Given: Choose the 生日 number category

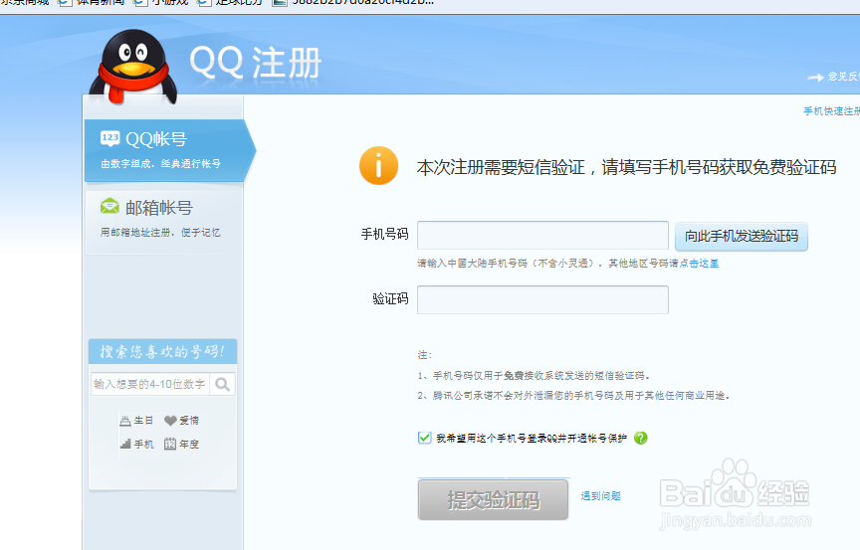Looking at the screenshot, I should (x=136, y=420).
